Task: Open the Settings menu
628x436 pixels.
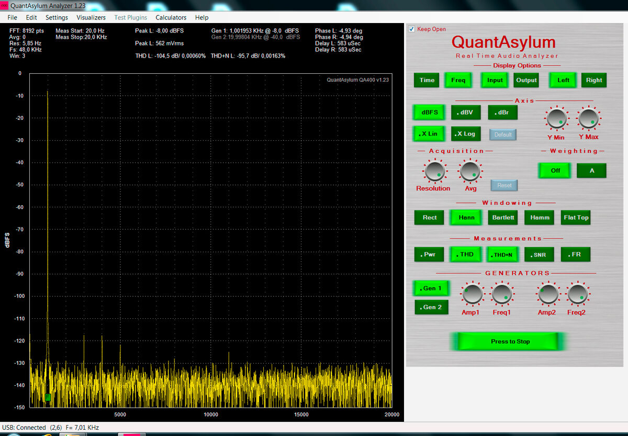Action: (x=57, y=17)
